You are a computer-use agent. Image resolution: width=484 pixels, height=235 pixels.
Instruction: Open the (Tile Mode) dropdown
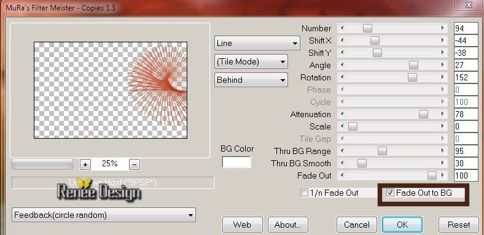[251, 62]
